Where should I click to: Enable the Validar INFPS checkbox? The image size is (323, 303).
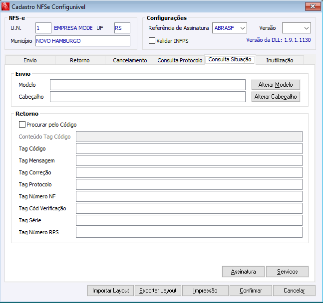click(x=152, y=41)
